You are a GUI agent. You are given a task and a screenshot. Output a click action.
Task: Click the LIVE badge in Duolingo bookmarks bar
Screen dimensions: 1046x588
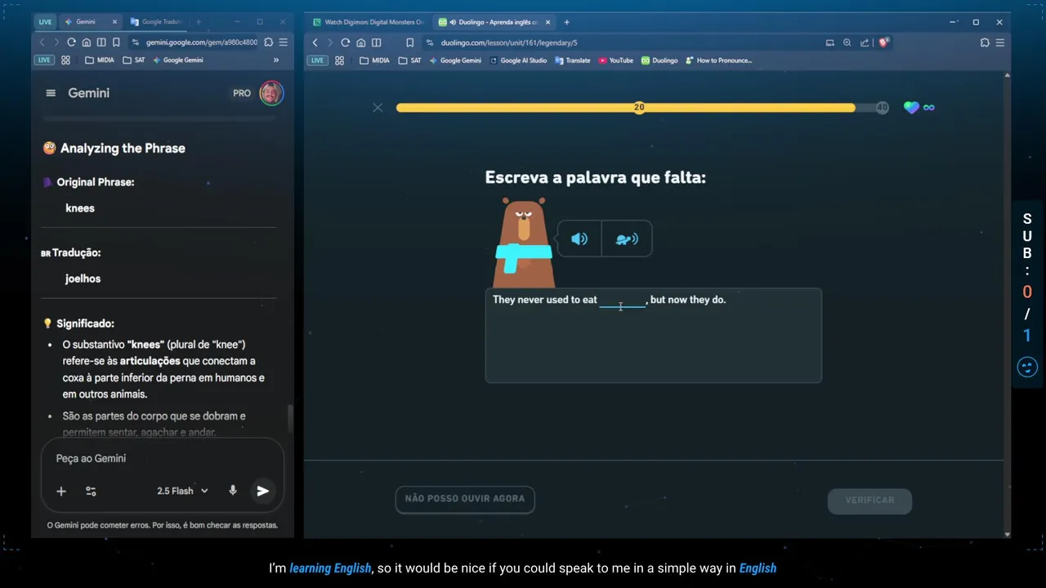coord(317,60)
